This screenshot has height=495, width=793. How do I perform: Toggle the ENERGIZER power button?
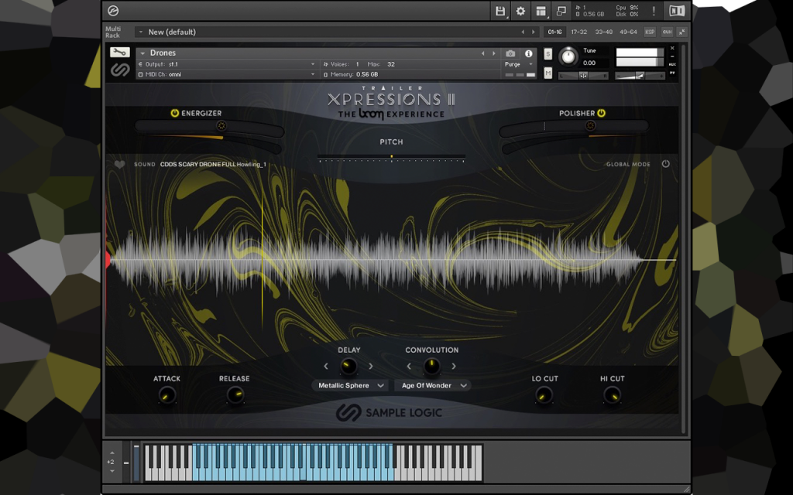coord(174,113)
